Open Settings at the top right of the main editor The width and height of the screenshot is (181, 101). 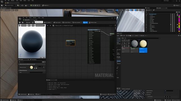tap(176, 5)
